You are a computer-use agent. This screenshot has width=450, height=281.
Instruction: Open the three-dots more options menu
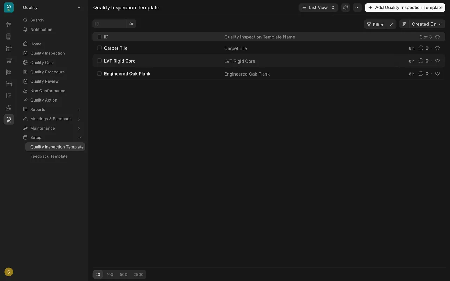[x=358, y=7]
